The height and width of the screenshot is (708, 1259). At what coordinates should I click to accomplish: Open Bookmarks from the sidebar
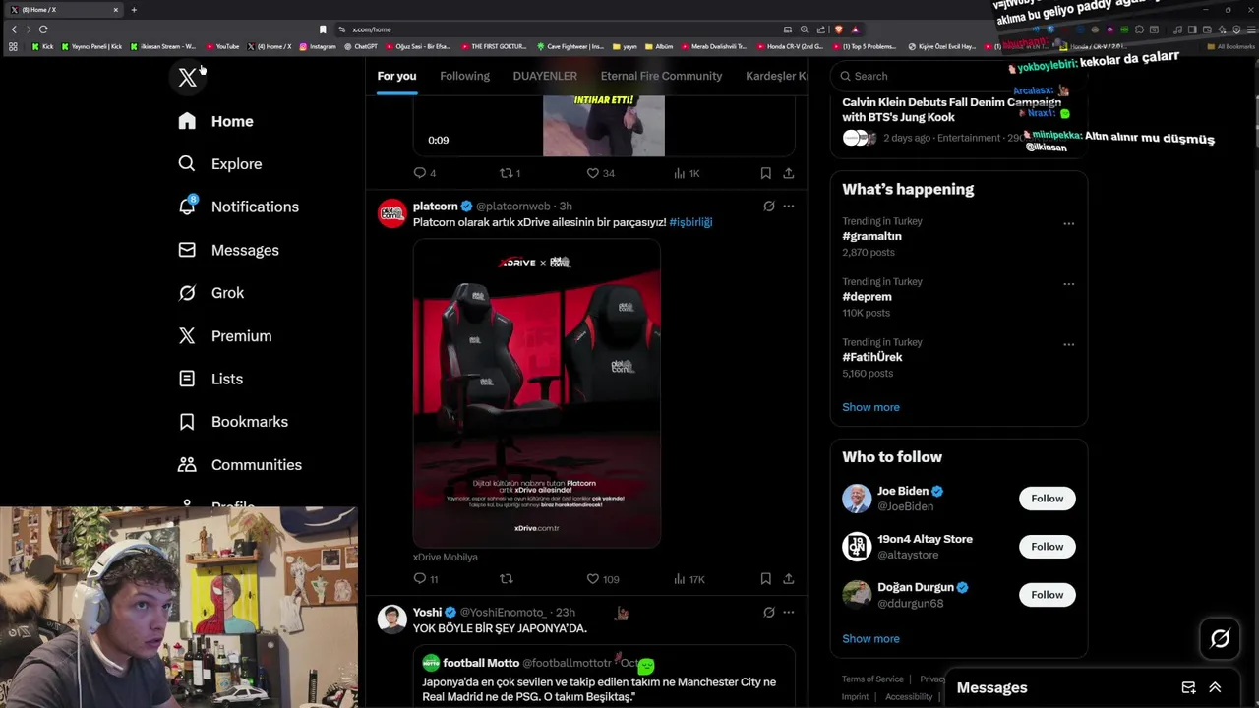tap(232, 422)
